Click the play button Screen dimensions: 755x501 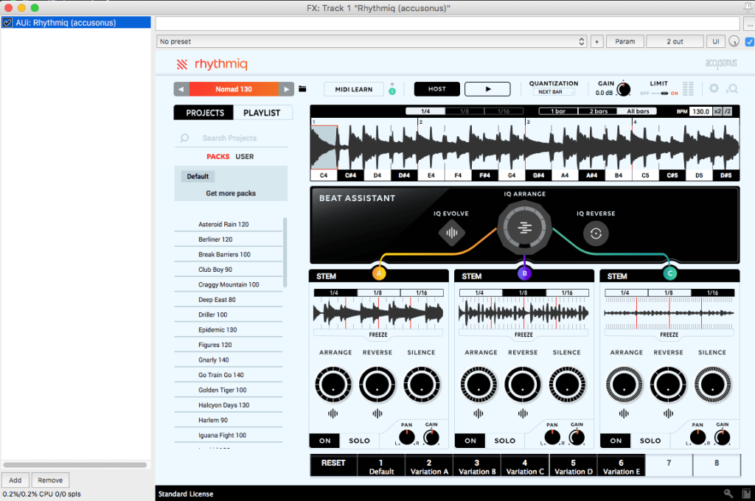(x=487, y=89)
